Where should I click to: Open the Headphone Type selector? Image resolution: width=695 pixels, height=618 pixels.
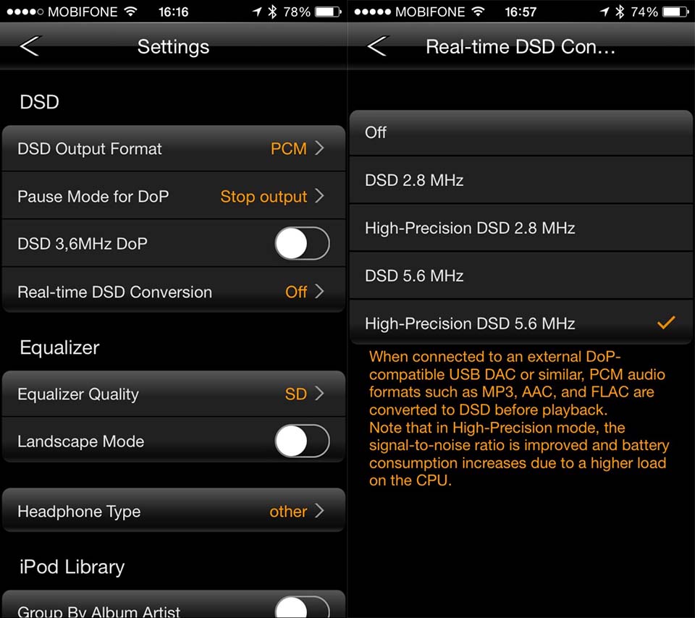click(174, 511)
